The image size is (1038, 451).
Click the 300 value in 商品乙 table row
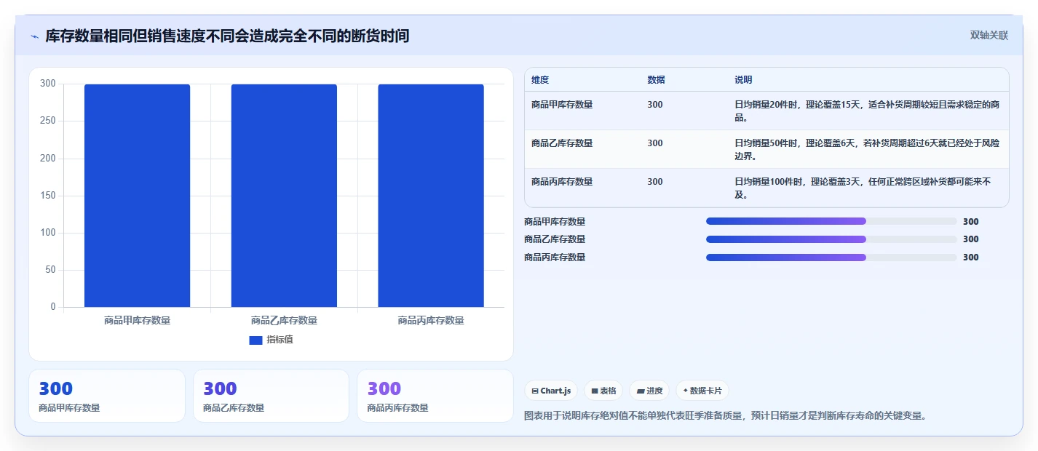655,143
